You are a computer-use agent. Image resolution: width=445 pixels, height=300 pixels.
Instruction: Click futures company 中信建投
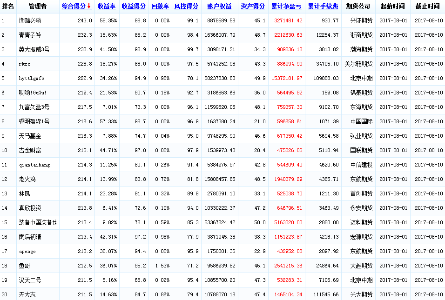coord(361,165)
